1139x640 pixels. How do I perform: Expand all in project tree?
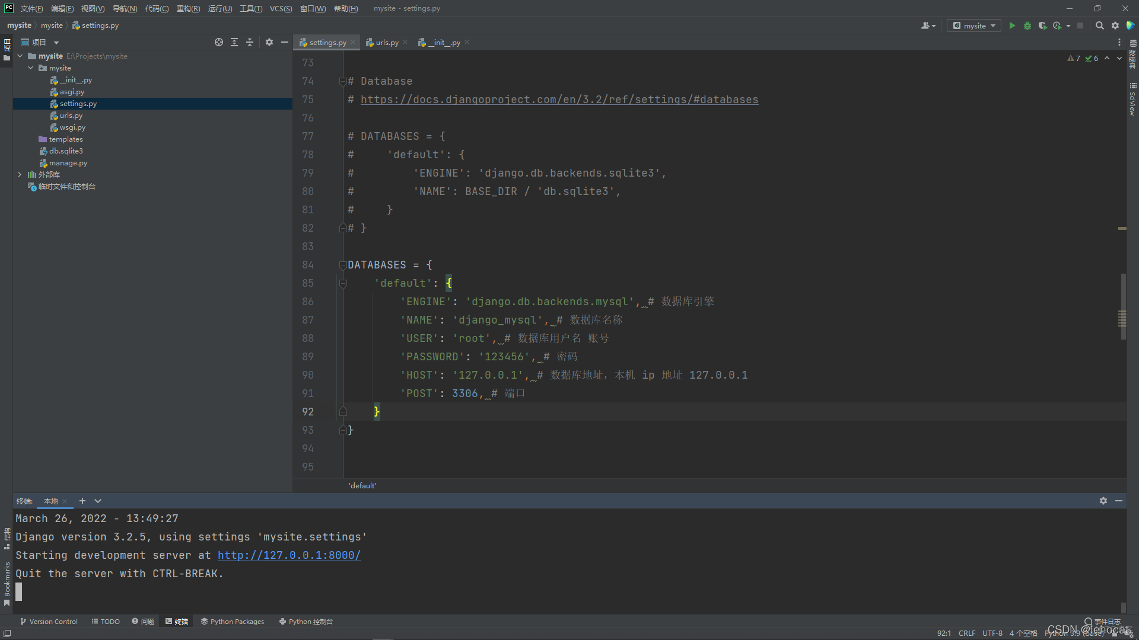pyautogui.click(x=234, y=42)
